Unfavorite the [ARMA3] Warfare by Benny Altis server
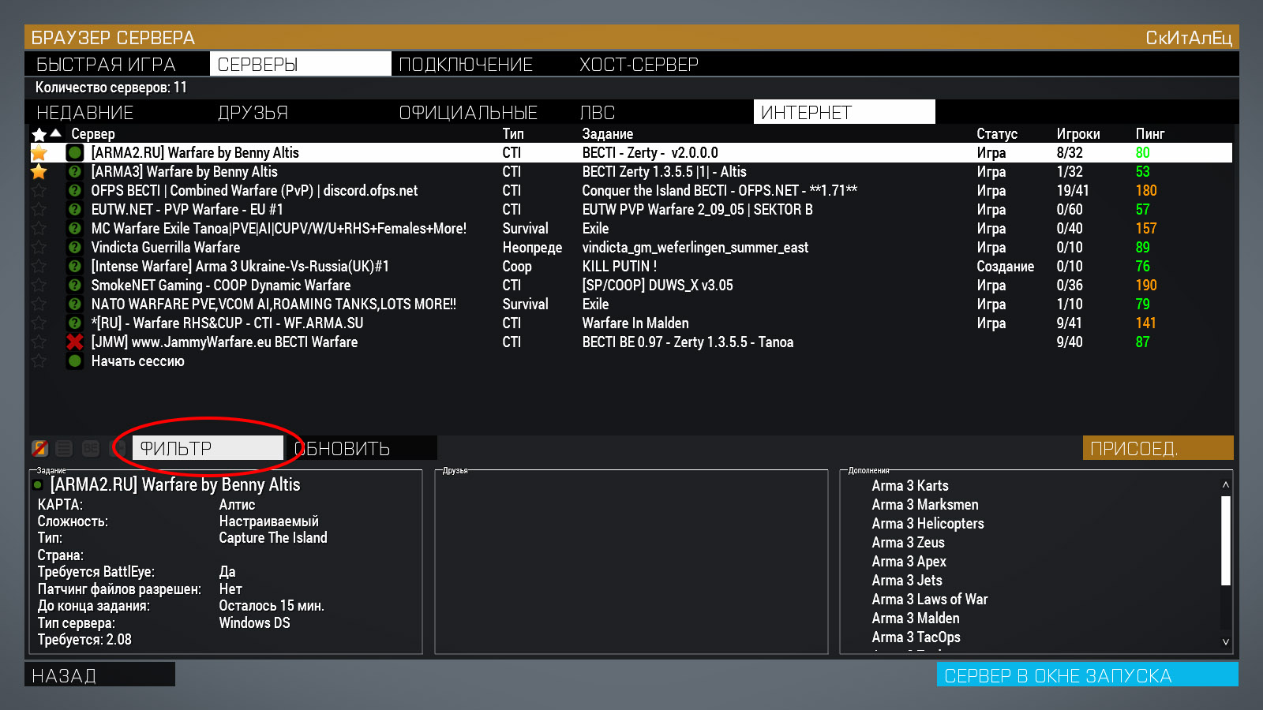This screenshot has width=1263, height=710. click(x=39, y=171)
